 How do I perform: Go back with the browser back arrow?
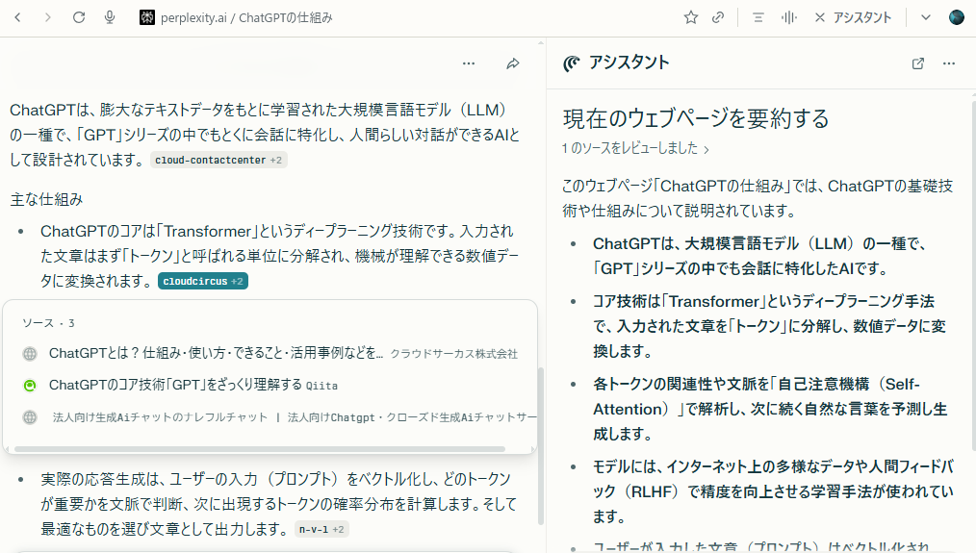[x=17, y=17]
